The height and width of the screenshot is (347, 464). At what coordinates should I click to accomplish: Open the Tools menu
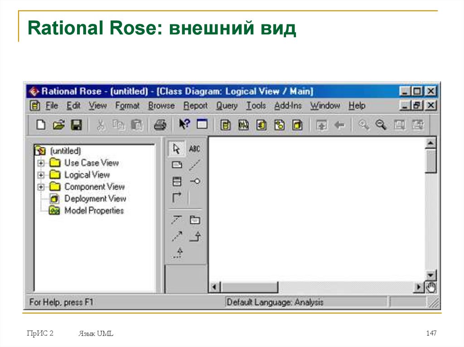click(256, 105)
